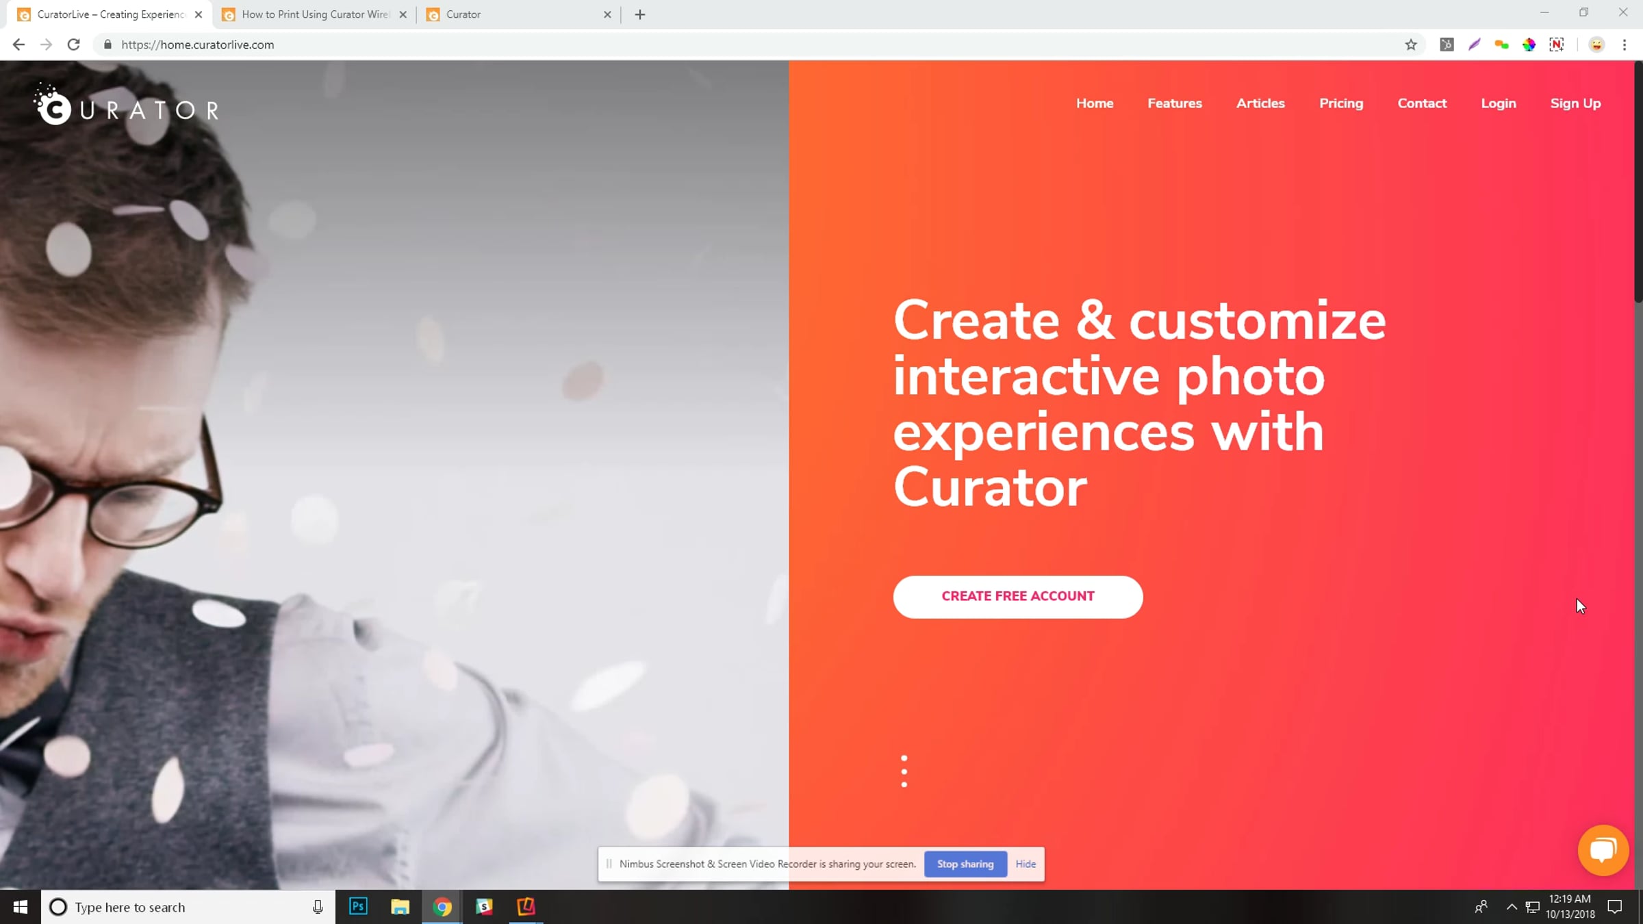Click the Stop sharing button
Image resolution: width=1643 pixels, height=924 pixels.
[x=965, y=864]
